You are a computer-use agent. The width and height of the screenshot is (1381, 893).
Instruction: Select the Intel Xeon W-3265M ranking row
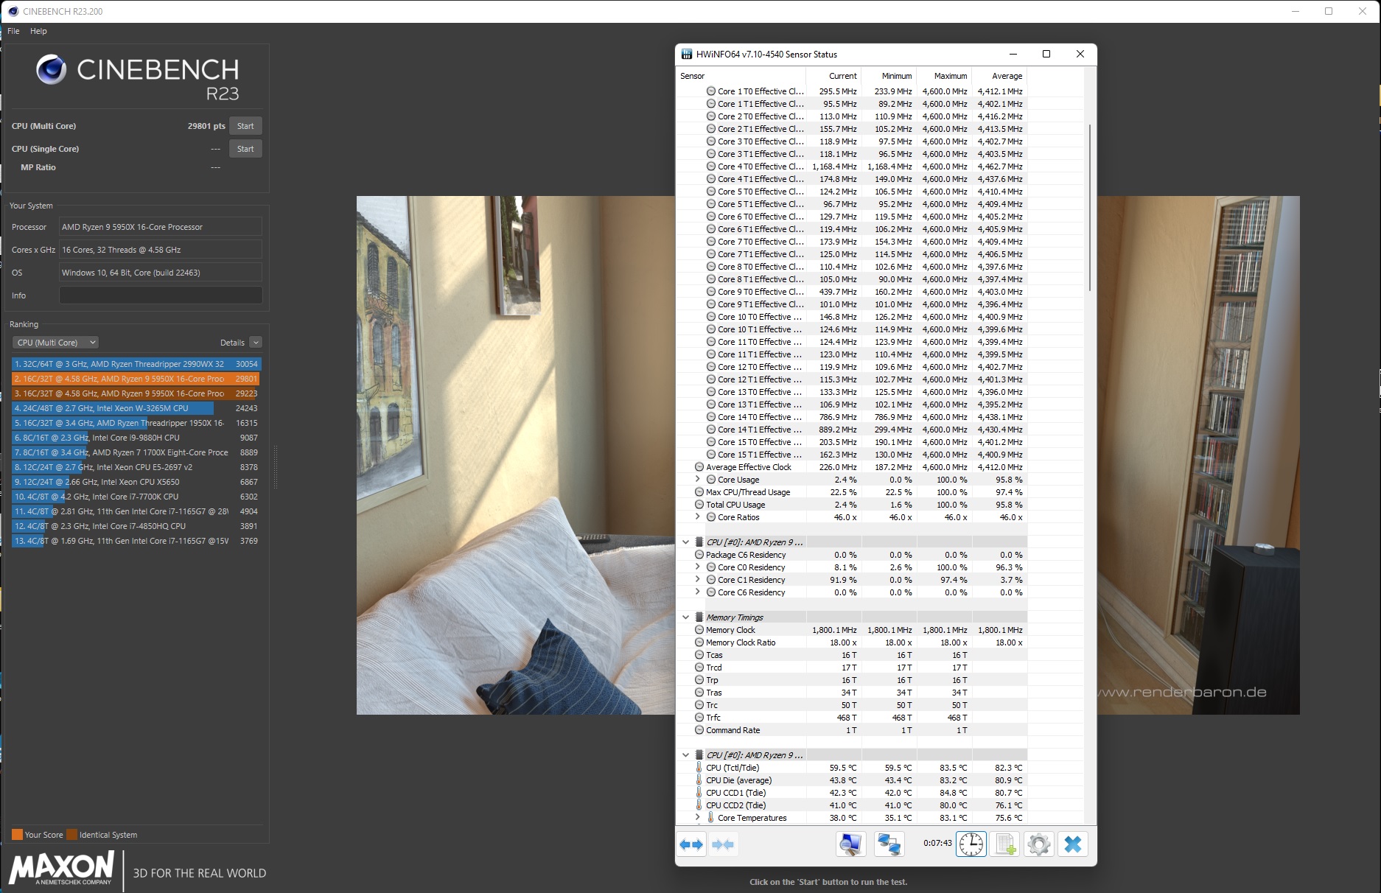136,408
